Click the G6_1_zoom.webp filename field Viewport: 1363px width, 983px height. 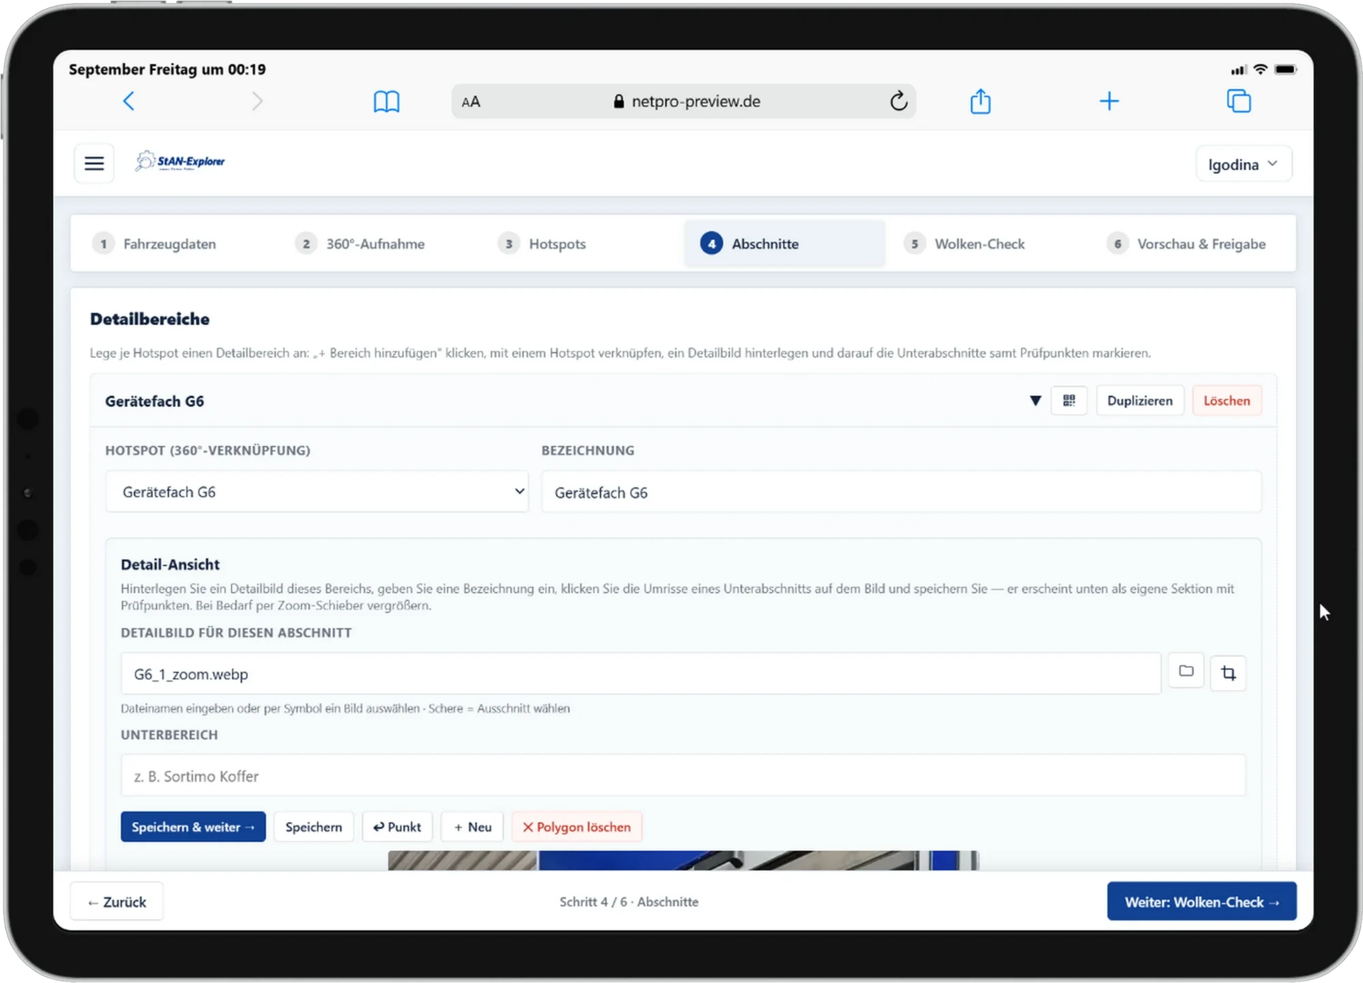click(x=641, y=674)
